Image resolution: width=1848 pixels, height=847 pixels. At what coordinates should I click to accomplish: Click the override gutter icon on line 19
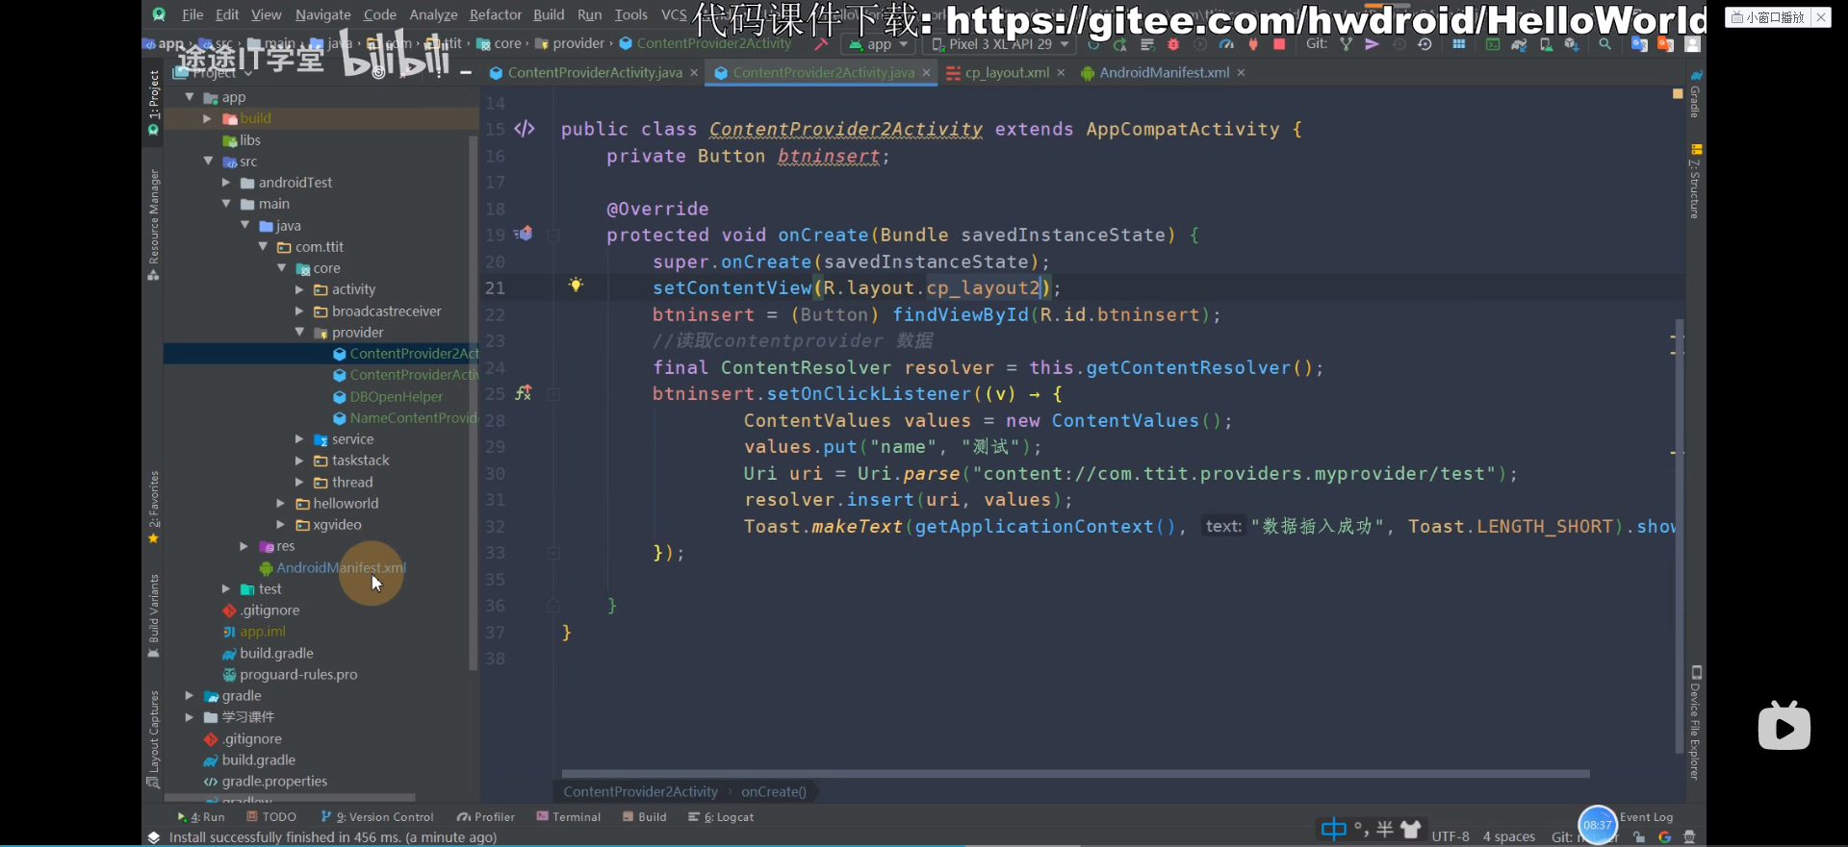tap(523, 234)
